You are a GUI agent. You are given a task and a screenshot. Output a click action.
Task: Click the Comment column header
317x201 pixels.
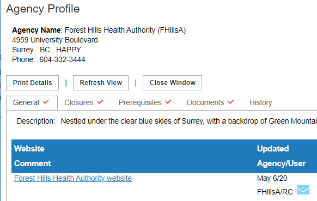(x=33, y=163)
